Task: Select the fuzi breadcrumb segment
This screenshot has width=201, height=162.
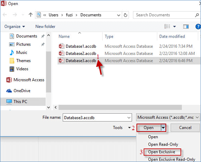Action: click(69, 15)
